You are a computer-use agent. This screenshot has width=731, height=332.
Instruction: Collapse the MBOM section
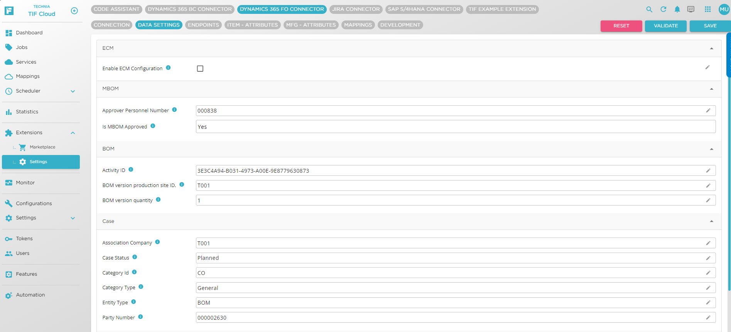[712, 89]
